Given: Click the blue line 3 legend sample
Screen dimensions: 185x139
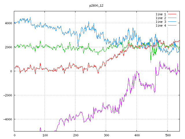Looking at the screenshot, I should (x=172, y=22).
